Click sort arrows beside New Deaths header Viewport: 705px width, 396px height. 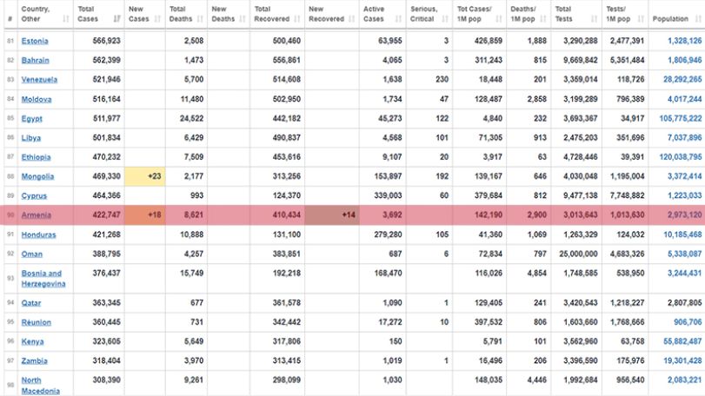[243, 19]
